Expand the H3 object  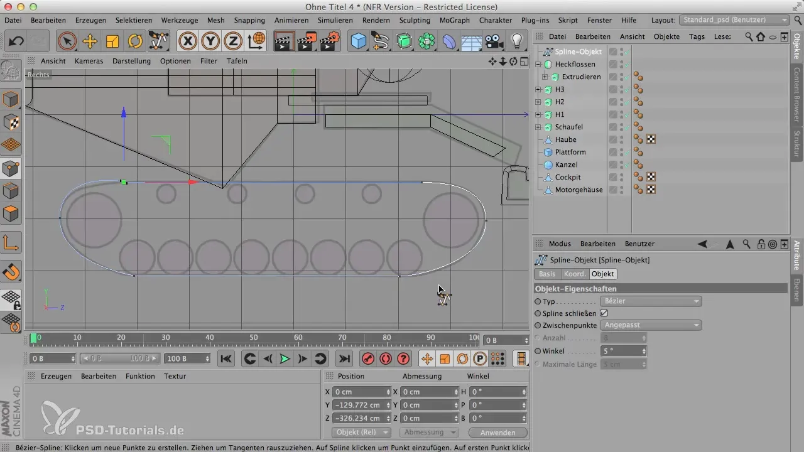pyautogui.click(x=538, y=89)
